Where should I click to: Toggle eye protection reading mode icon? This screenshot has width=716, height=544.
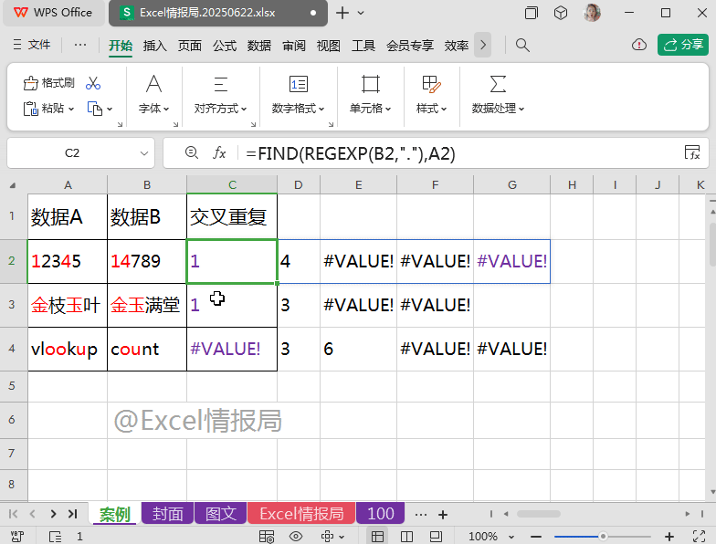point(298,537)
